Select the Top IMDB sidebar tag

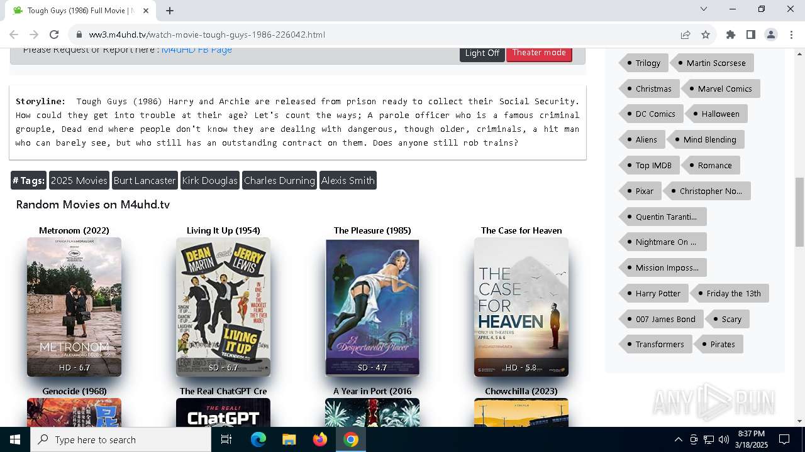[649, 165]
